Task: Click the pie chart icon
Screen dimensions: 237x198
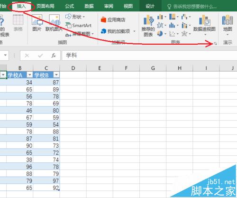Action: point(160,34)
